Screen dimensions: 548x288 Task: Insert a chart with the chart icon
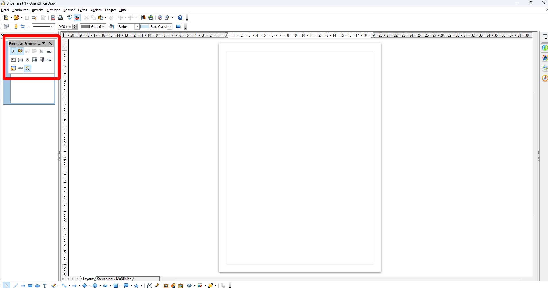144,18
